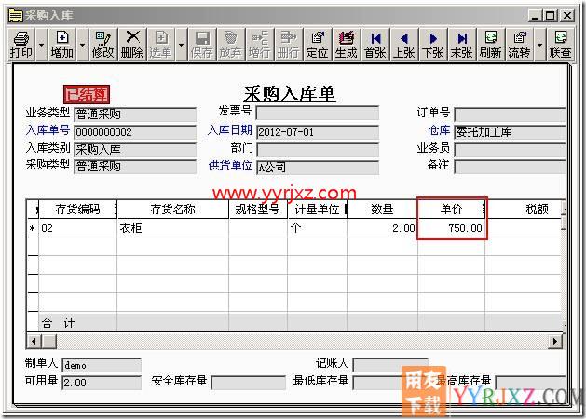The image size is (586, 419).
Task: Click the 单价 column header
Action: tap(451, 209)
